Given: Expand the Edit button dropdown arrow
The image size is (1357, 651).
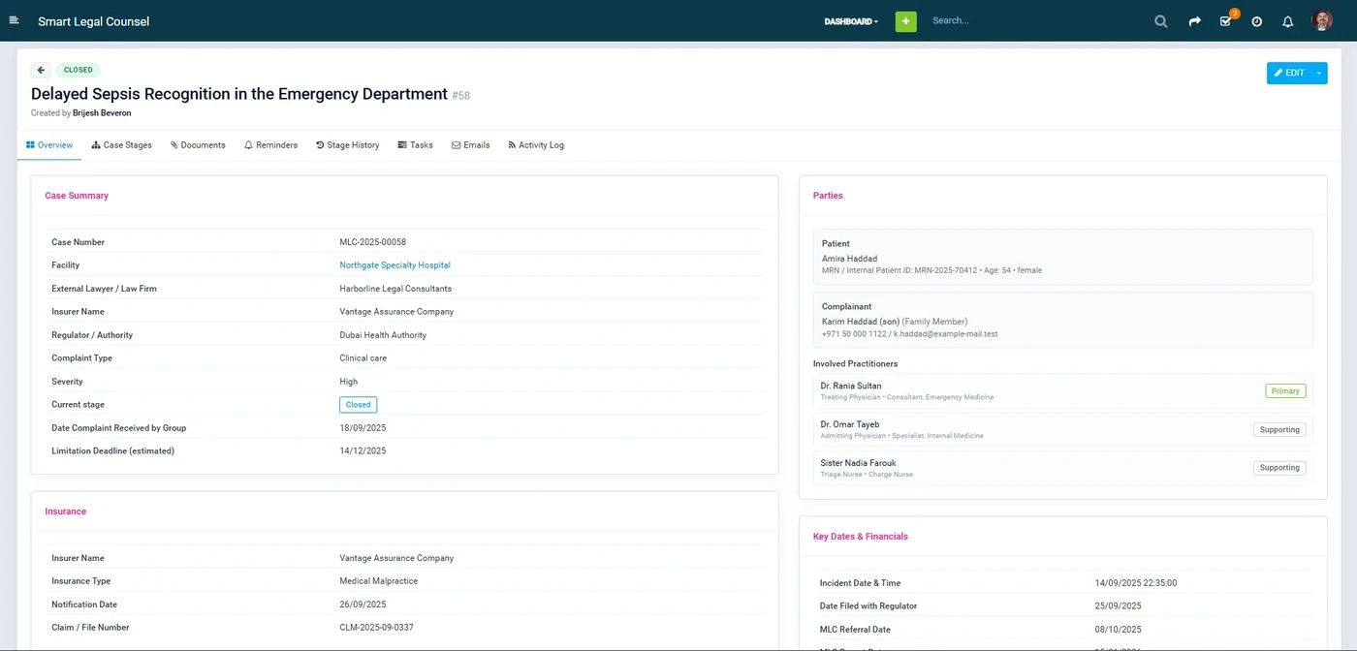Looking at the screenshot, I should pyautogui.click(x=1319, y=73).
